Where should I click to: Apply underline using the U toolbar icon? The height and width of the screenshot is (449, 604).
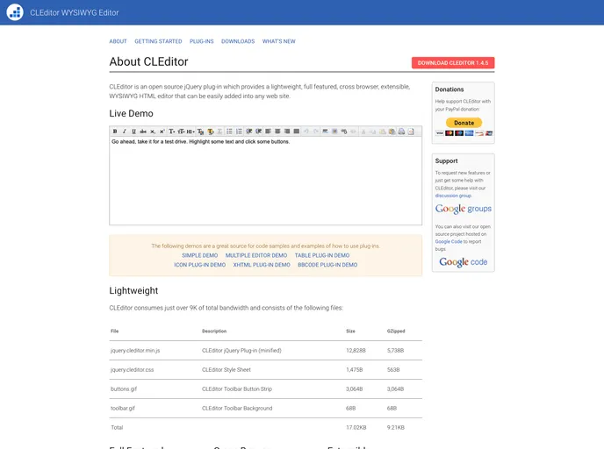click(x=133, y=132)
